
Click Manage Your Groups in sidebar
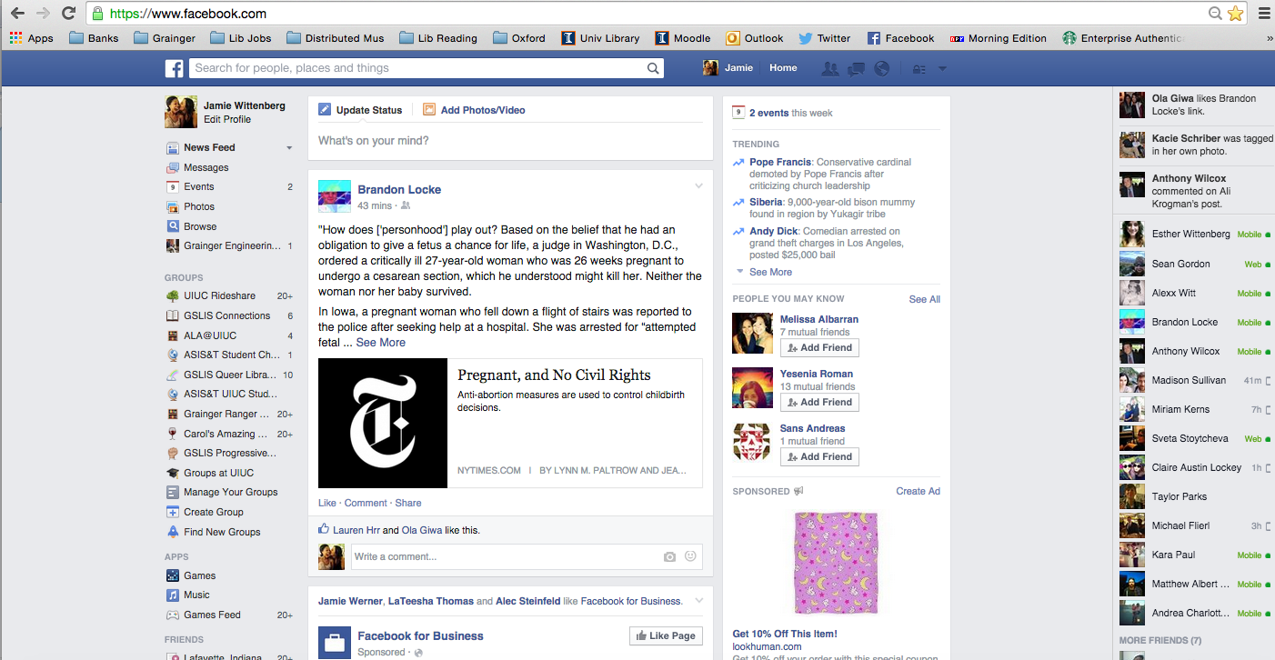(x=229, y=492)
